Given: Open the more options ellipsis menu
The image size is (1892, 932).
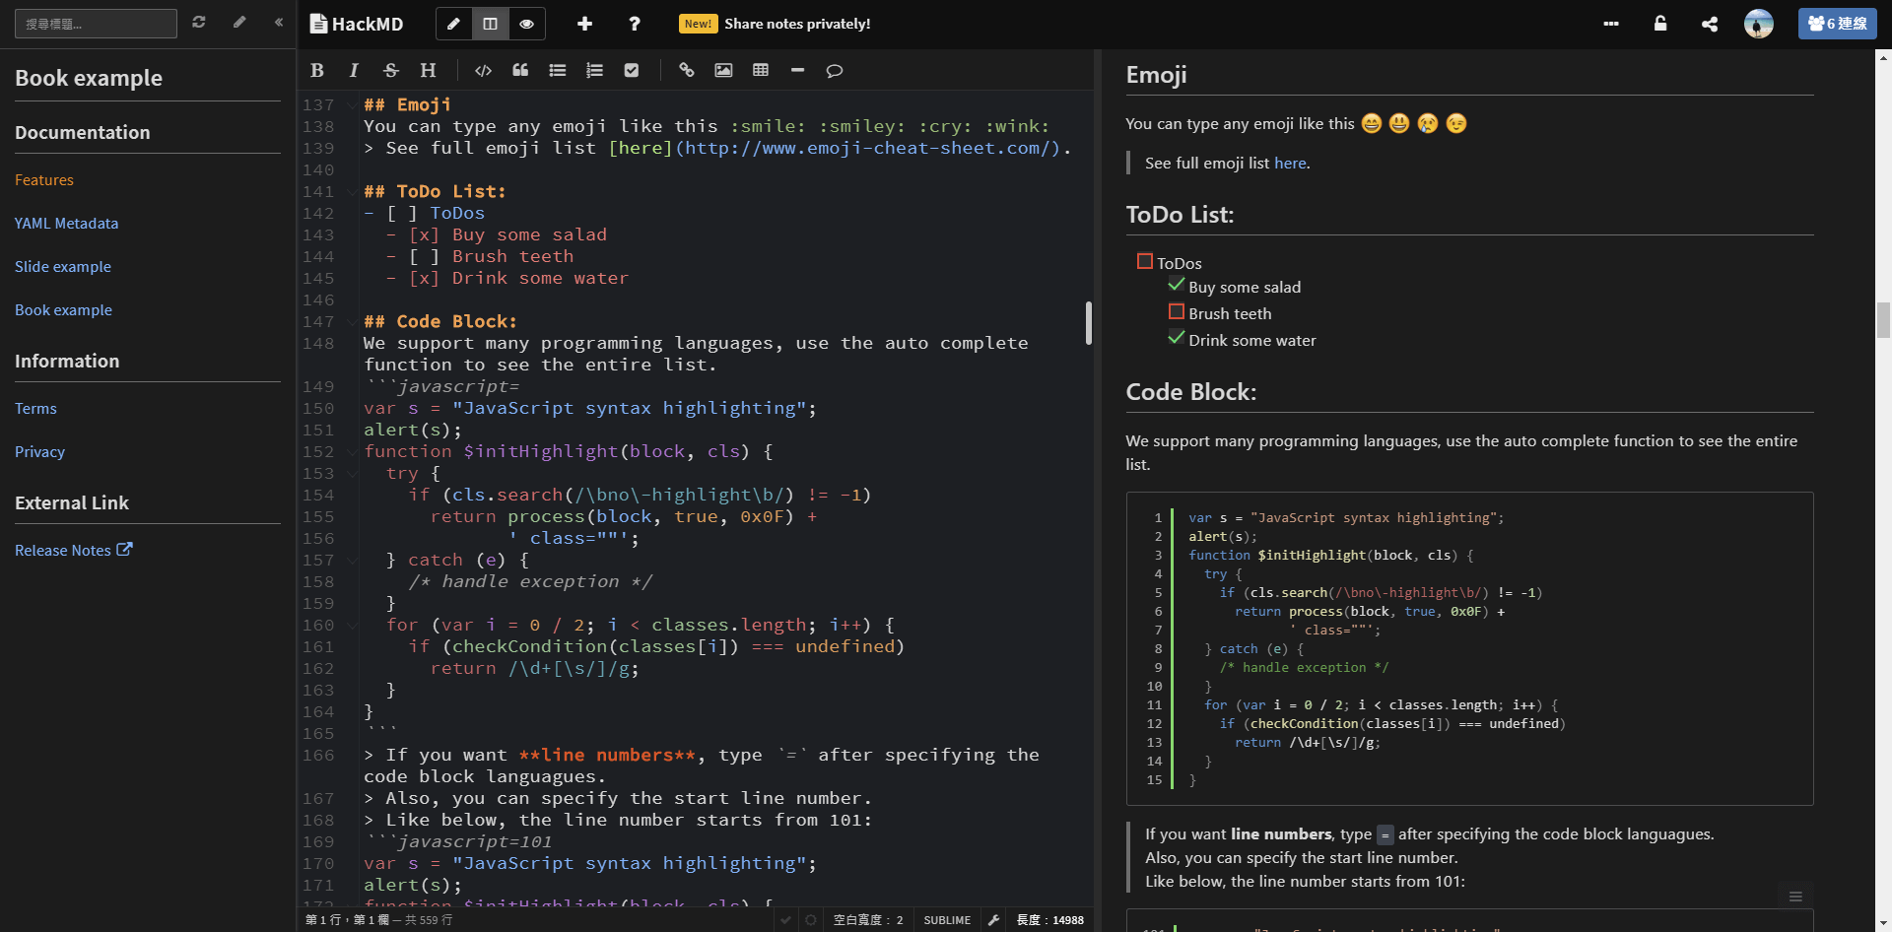Looking at the screenshot, I should point(1611,24).
